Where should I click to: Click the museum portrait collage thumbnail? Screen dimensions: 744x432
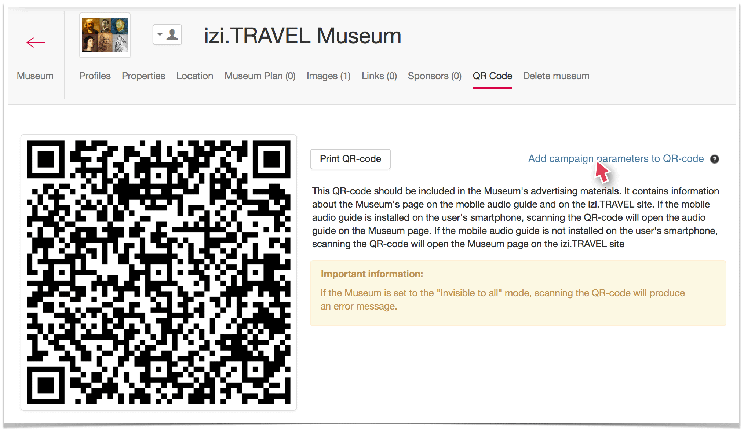[x=105, y=35]
